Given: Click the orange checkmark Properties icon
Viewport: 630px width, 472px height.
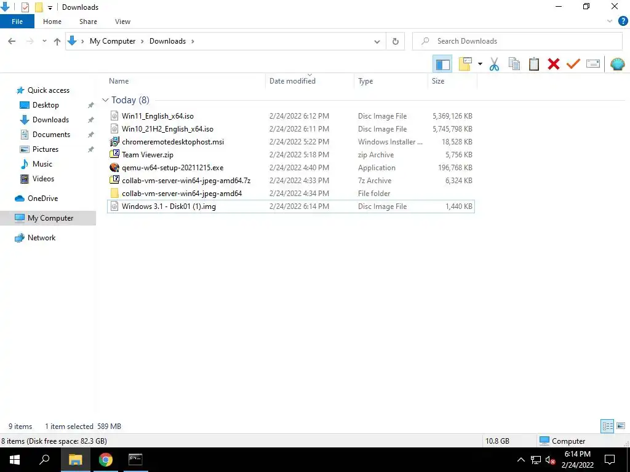Looking at the screenshot, I should point(573,64).
